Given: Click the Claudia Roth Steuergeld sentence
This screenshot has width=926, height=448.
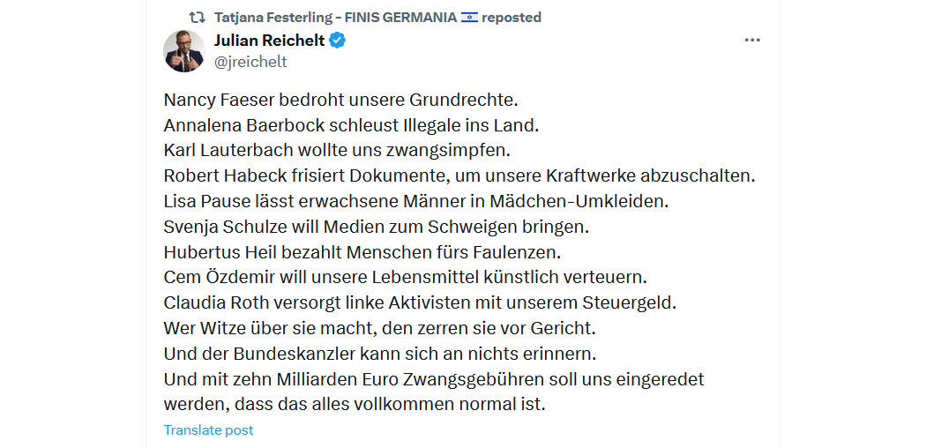Looking at the screenshot, I should coord(419,302).
